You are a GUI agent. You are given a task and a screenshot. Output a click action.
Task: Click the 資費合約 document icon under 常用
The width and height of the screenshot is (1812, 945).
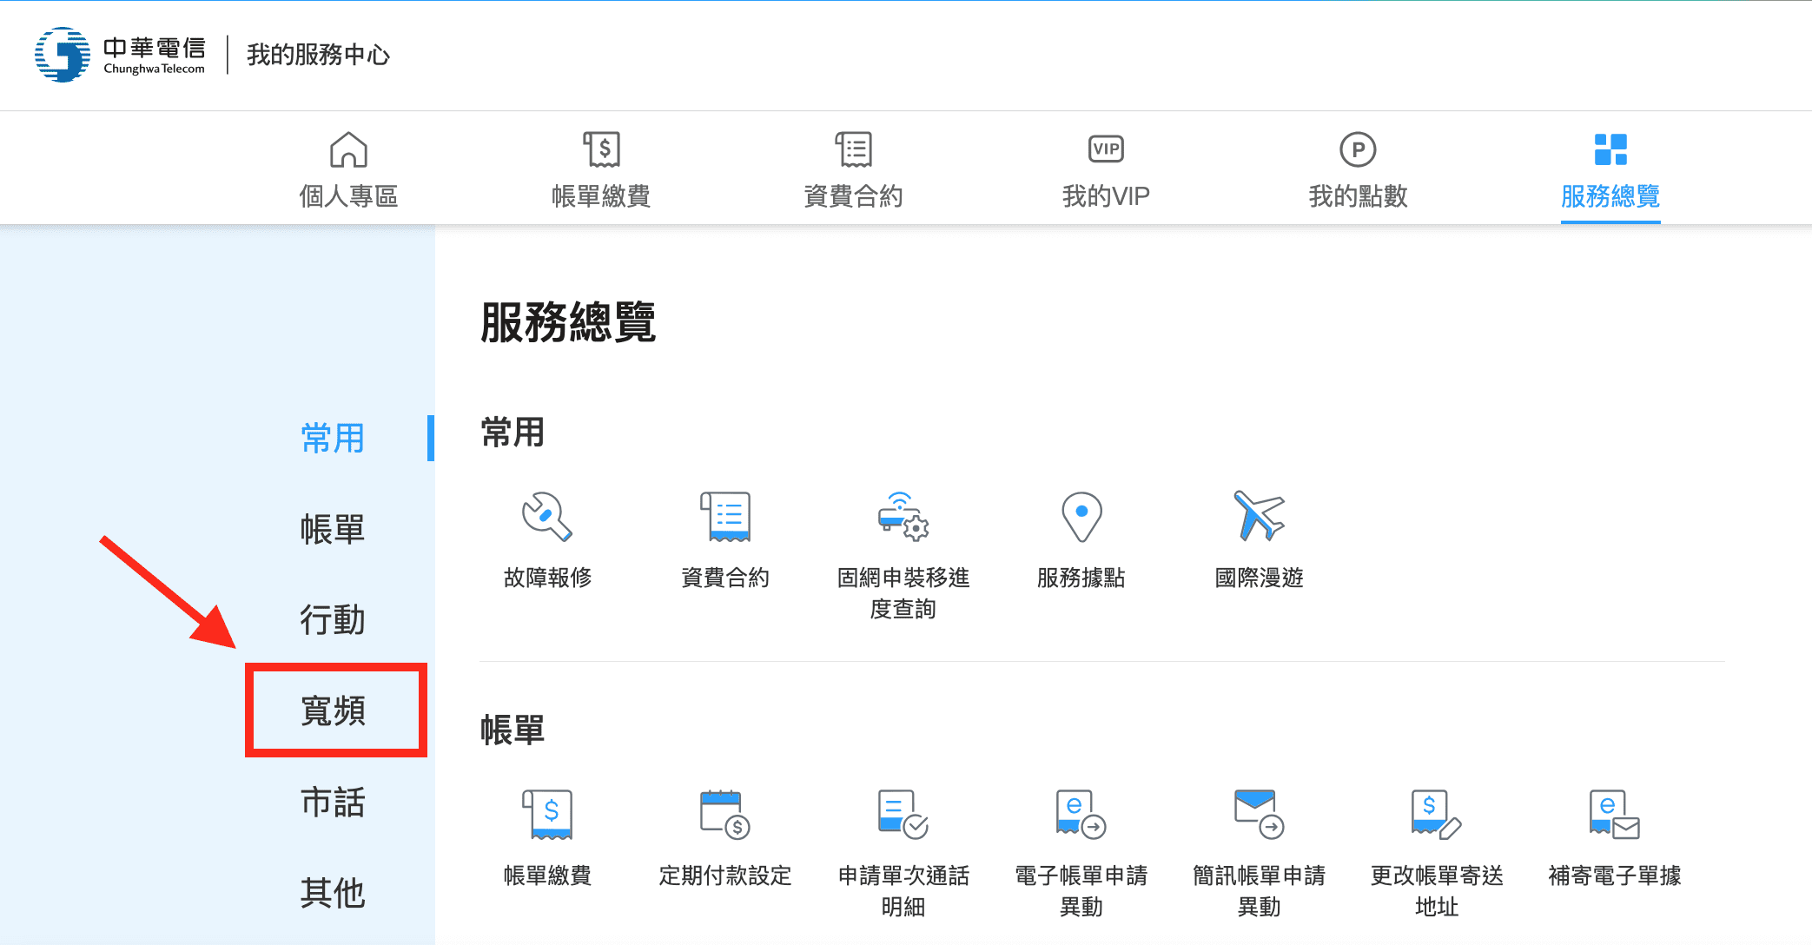tap(725, 517)
